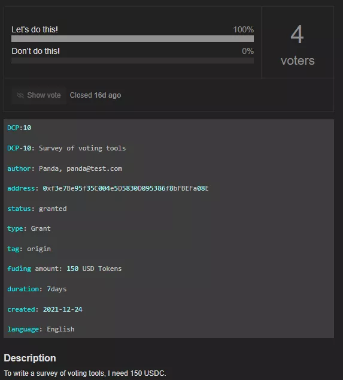This screenshot has height=380, width=343.
Task: Click the "type: Grant" line
Action: pos(29,228)
